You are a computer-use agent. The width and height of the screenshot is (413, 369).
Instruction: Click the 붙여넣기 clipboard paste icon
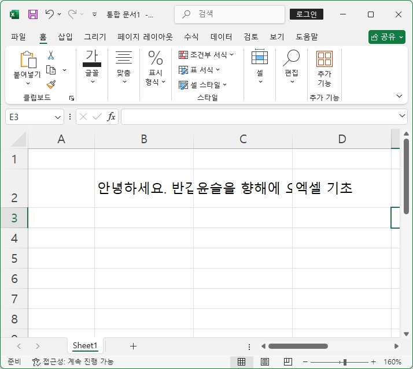pos(28,59)
